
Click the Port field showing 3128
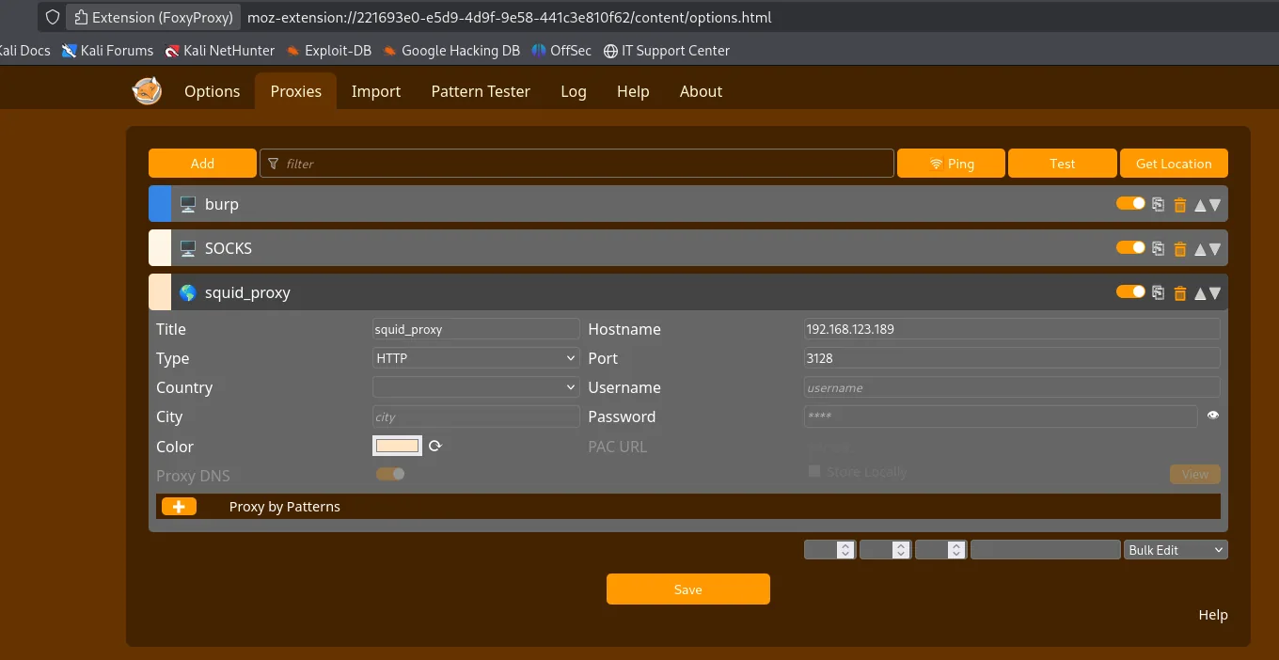[1012, 358]
